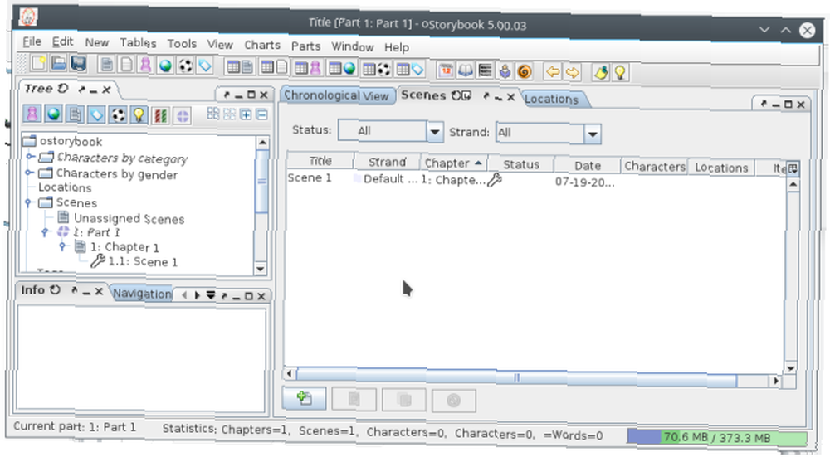
Task: Create new location from main toolbar globe icon
Action: [166, 66]
